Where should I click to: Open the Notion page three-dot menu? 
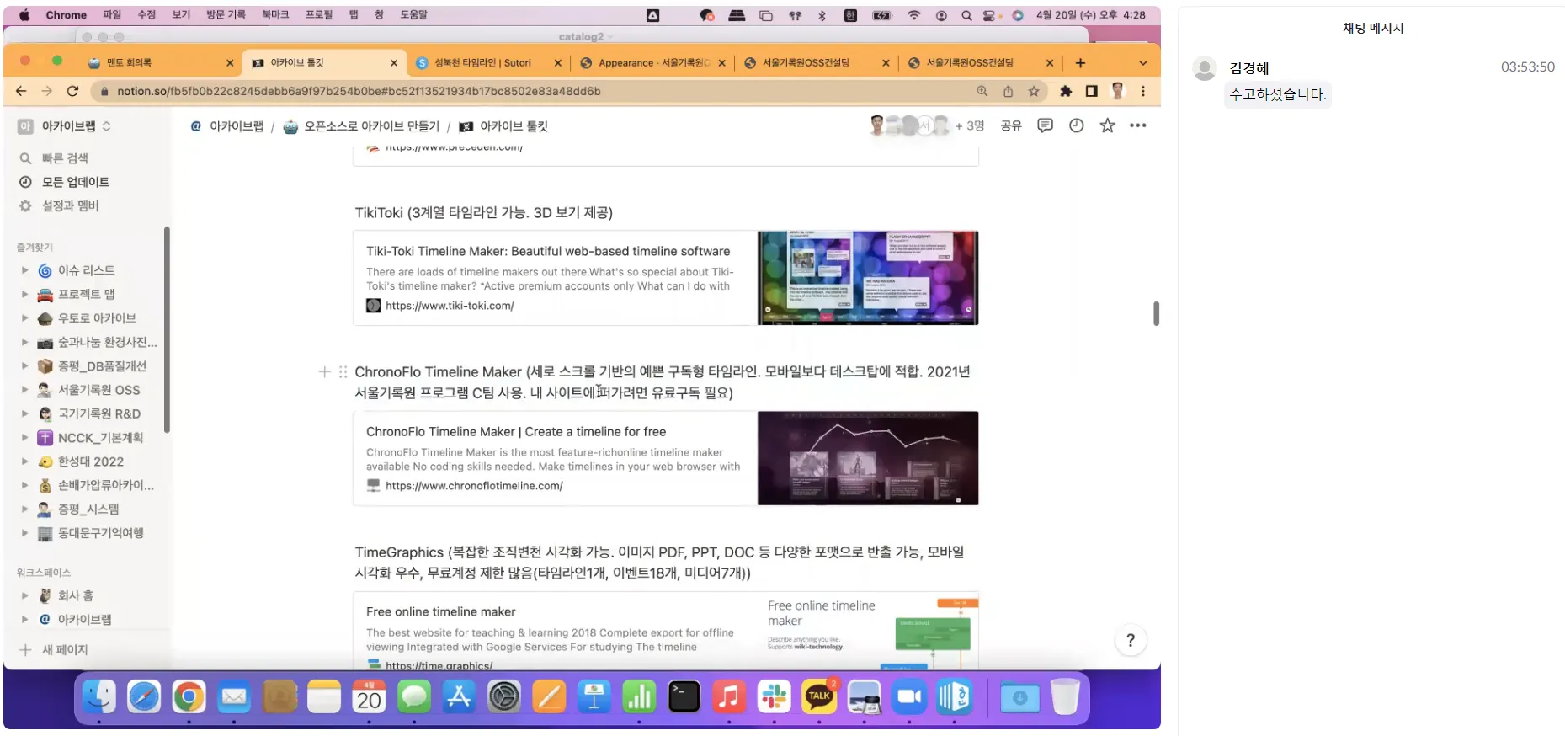point(1138,125)
